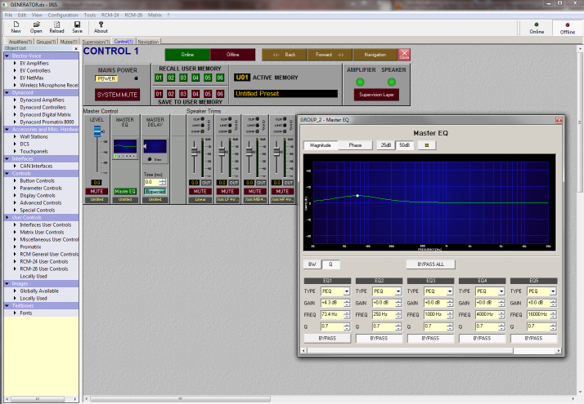Save to user memory 03
Image resolution: width=584 pixels, height=404 pixels.
click(183, 94)
